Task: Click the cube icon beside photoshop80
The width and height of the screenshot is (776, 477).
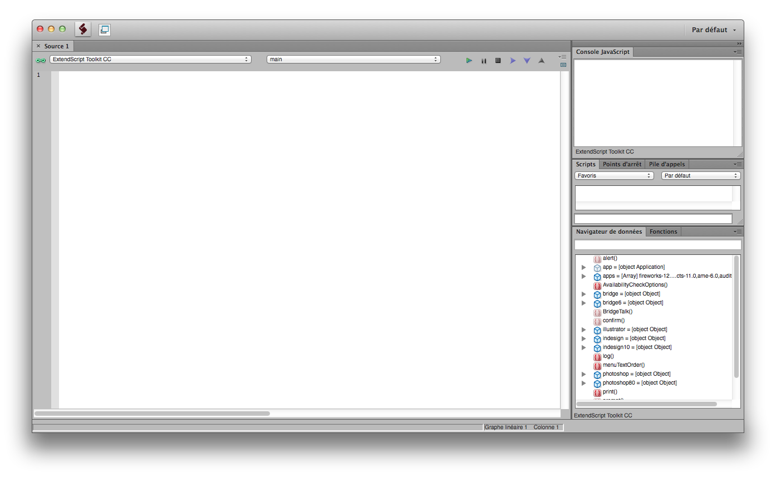Action: point(597,383)
